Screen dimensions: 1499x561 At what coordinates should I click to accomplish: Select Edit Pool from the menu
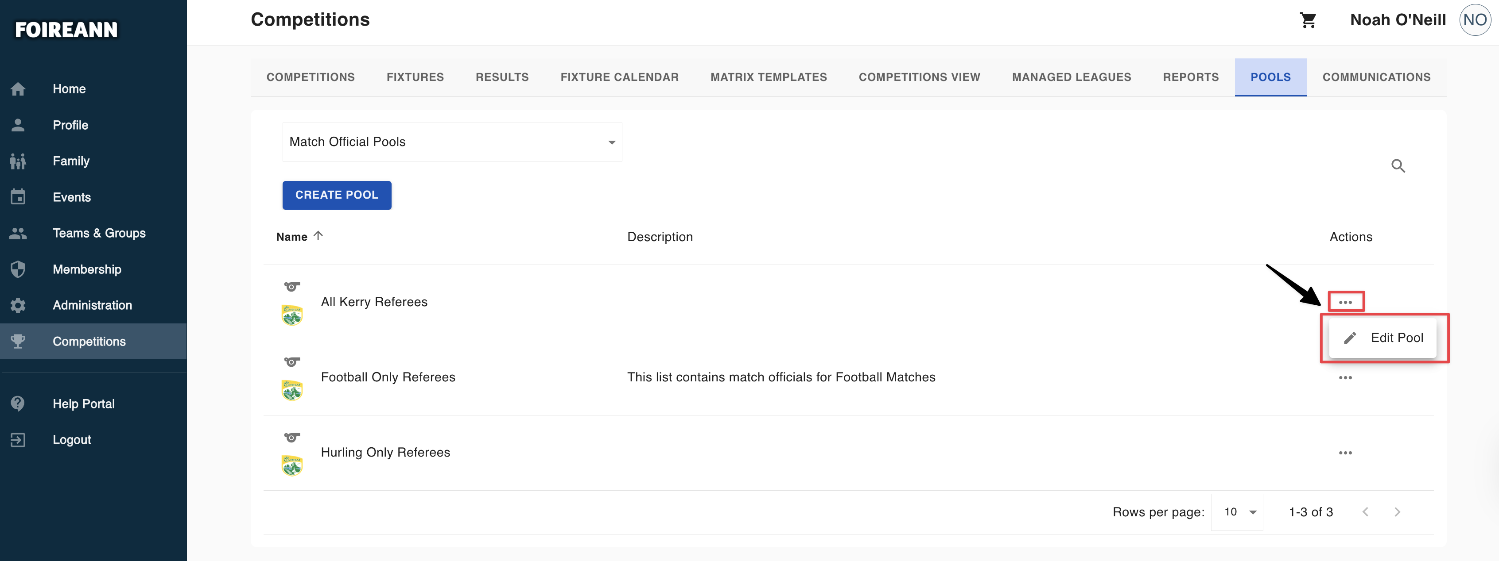1382,338
